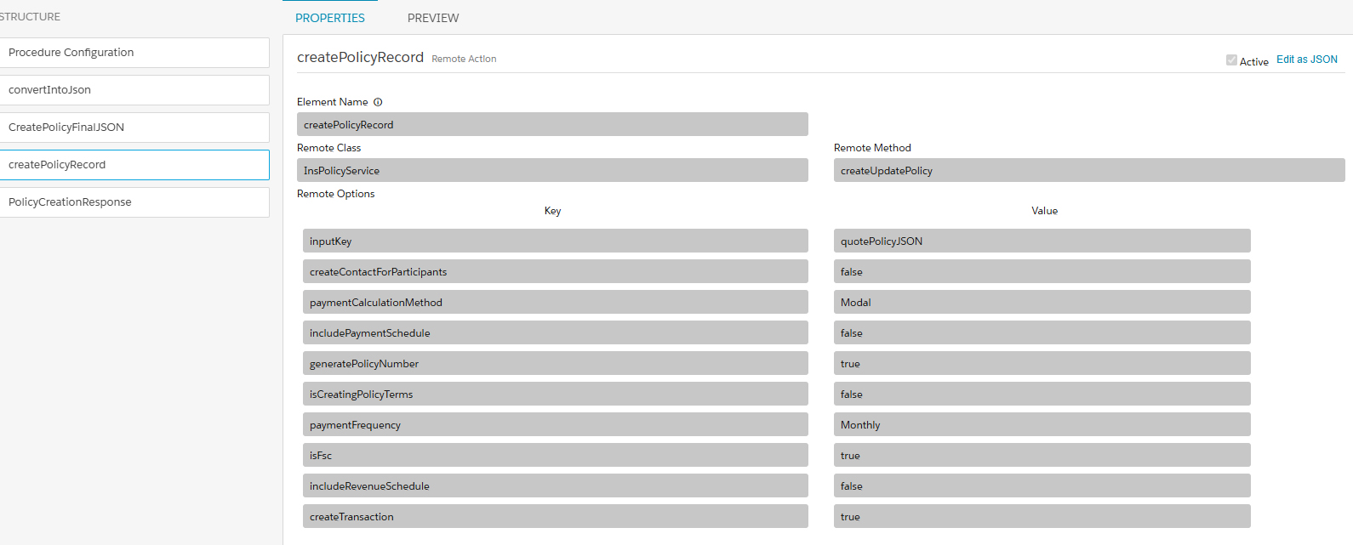Click the paymentCalculationMethod key field

point(555,303)
